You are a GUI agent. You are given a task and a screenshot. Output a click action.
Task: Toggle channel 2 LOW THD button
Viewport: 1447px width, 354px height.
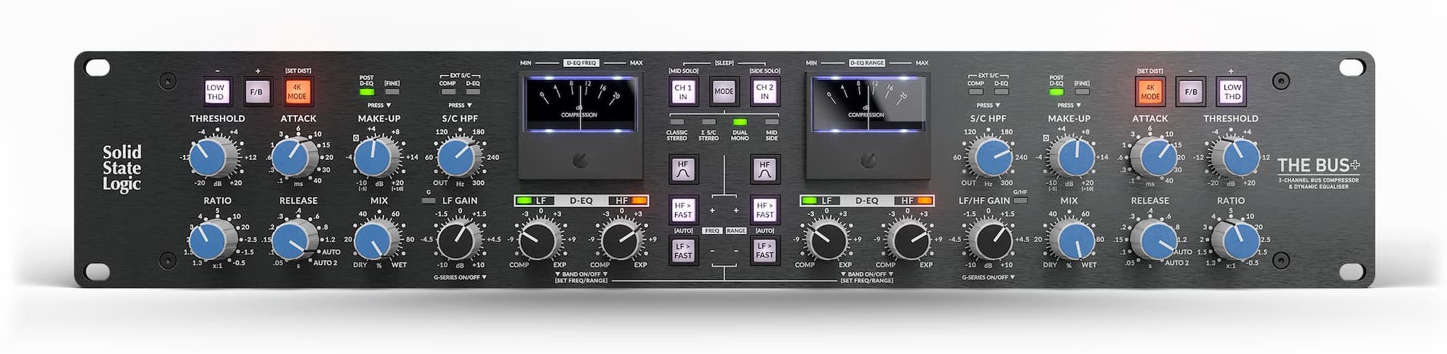(x=1231, y=92)
